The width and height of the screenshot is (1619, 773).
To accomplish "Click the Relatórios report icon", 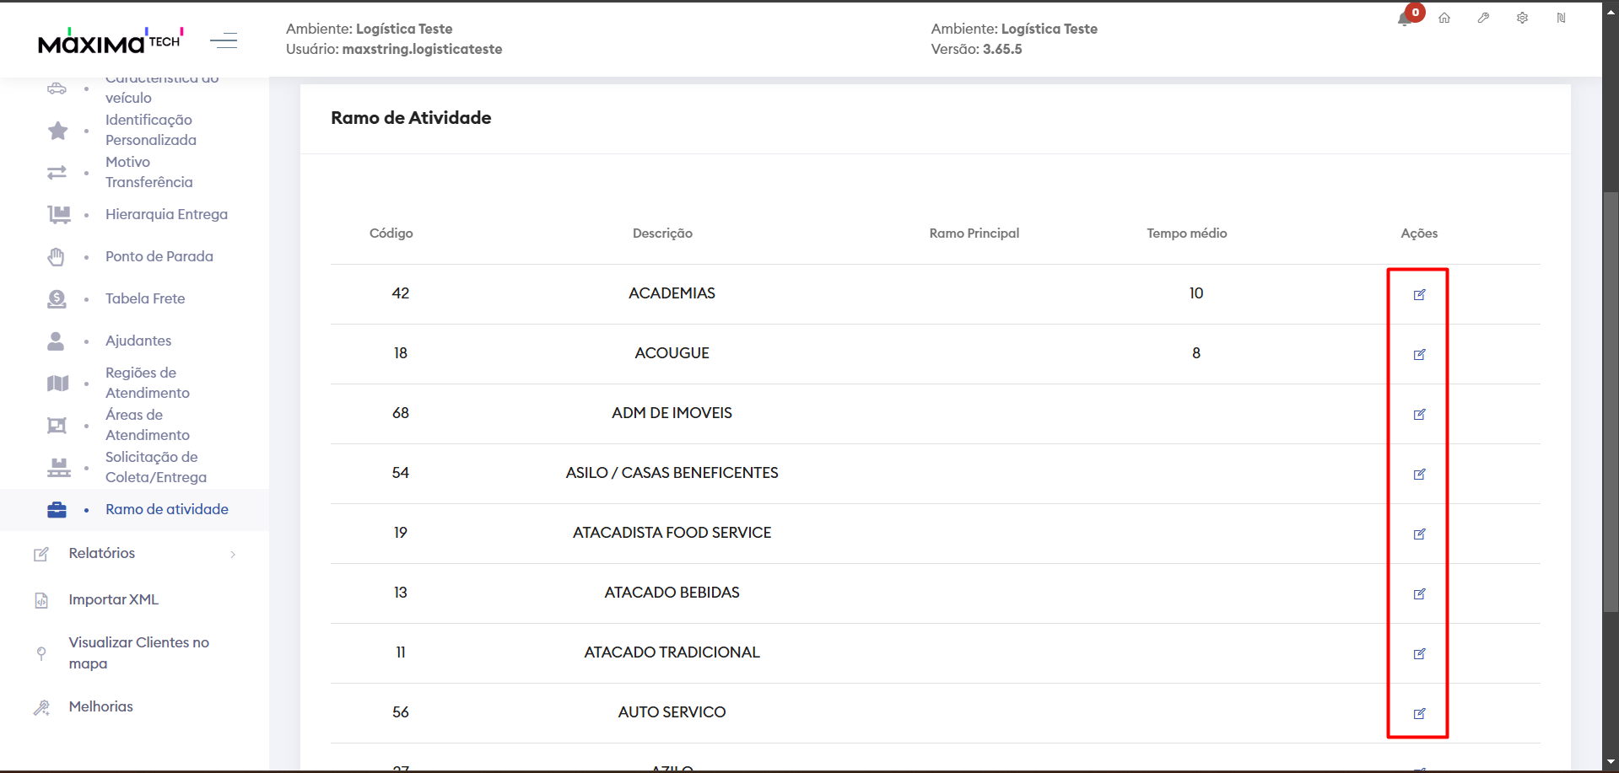I will pos(40,554).
